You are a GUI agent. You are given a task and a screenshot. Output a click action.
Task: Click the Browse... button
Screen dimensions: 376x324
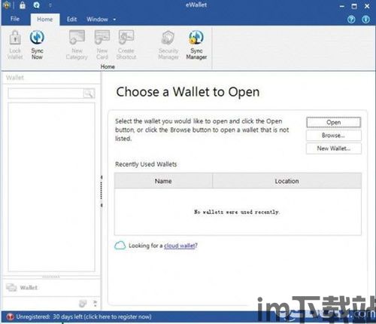click(334, 136)
